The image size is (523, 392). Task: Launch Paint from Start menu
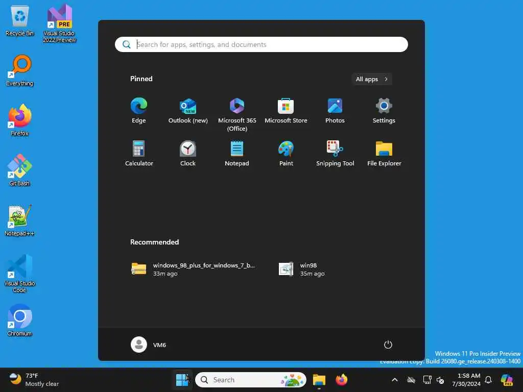[x=286, y=154]
